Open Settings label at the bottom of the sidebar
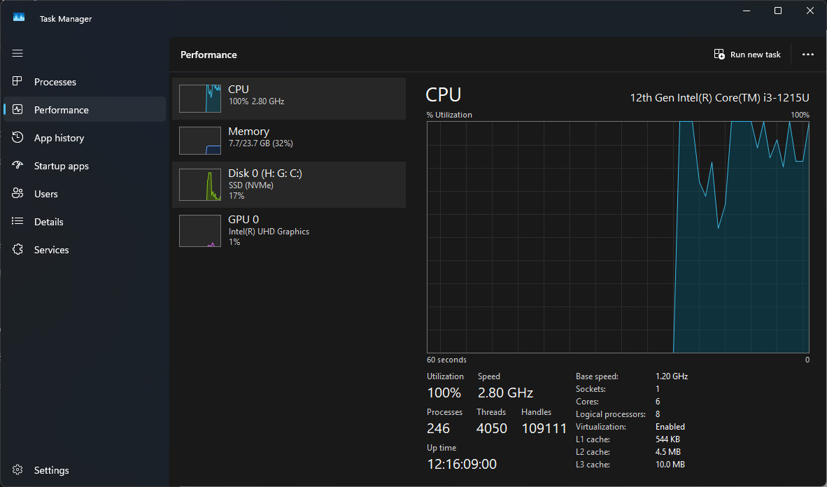 tap(51, 470)
